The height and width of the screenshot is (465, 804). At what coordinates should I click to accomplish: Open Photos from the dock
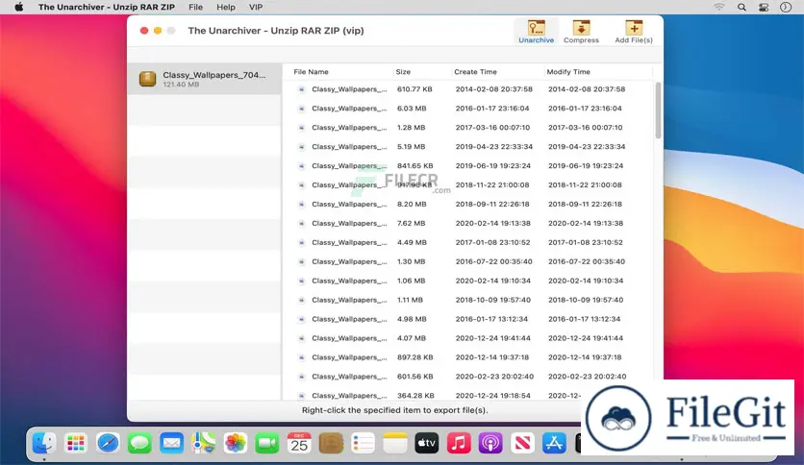236,443
